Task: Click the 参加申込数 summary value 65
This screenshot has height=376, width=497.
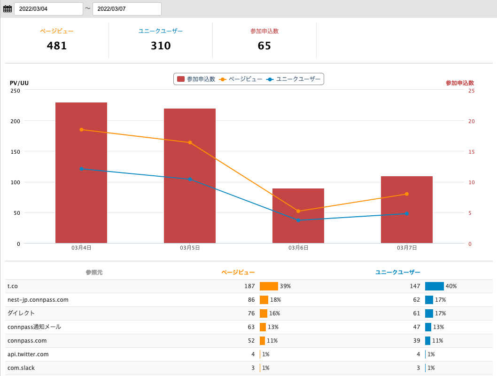Action: (264, 46)
